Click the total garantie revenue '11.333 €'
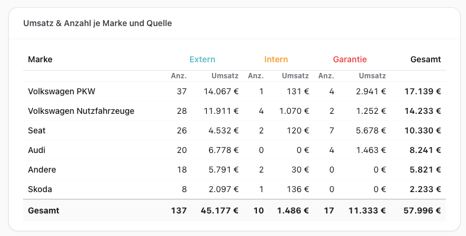 [367, 211]
